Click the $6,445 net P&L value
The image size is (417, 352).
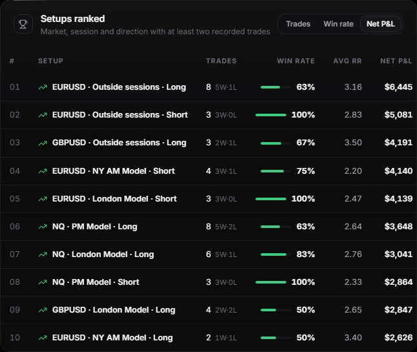pos(398,87)
